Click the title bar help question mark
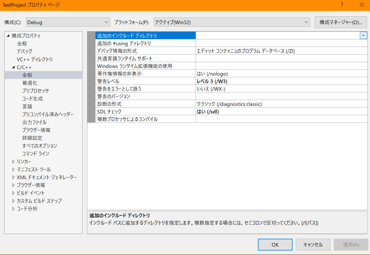Screen dimensions: 370x255 [342, 5]
